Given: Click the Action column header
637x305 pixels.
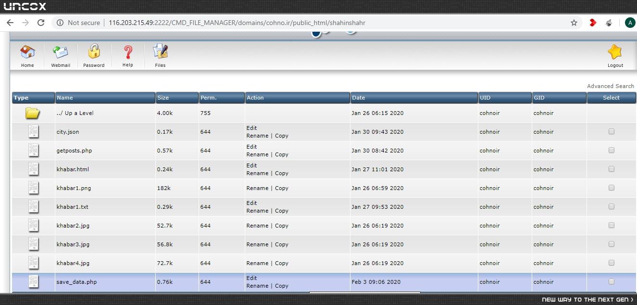Looking at the screenshot, I should click(x=298, y=98).
